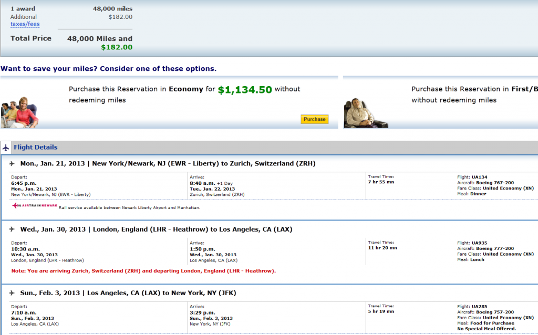Viewport: 538px width, 335px height.
Task: Click 'Food for Purchase' meal text
Action: [x=492, y=323]
